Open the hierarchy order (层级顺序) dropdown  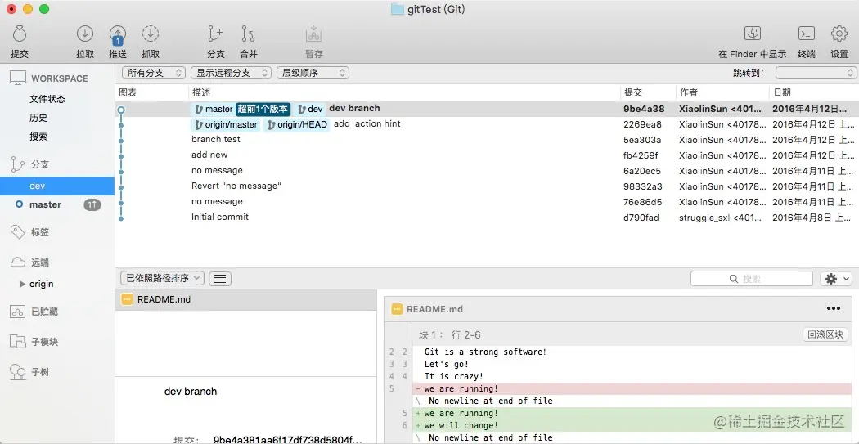pyautogui.click(x=313, y=73)
